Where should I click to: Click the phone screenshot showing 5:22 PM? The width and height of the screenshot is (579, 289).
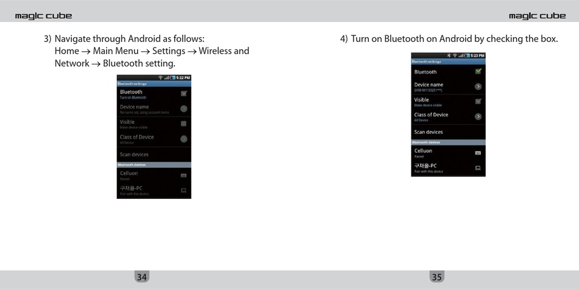(x=154, y=137)
